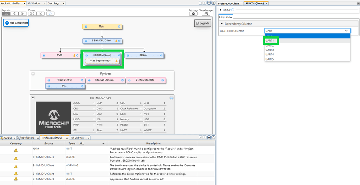Click the Save Image icon
360x185 pixels.
point(206,14)
